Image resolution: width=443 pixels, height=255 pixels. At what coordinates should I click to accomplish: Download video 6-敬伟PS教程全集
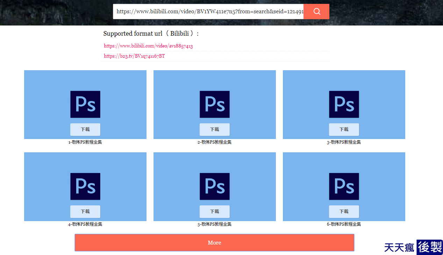coord(344,211)
